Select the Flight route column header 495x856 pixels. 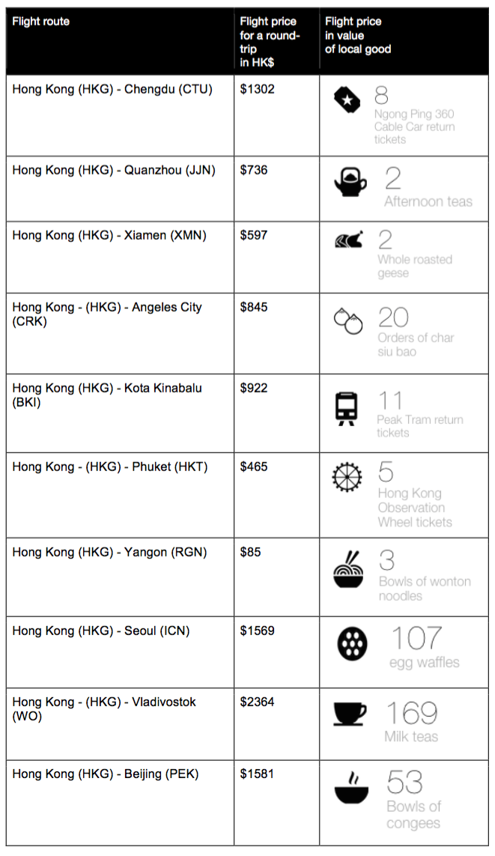41,21
